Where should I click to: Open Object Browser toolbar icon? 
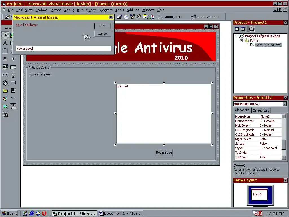point(132,17)
